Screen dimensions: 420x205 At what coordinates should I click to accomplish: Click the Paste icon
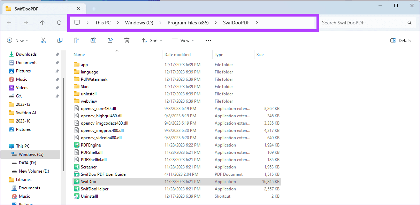(76, 40)
